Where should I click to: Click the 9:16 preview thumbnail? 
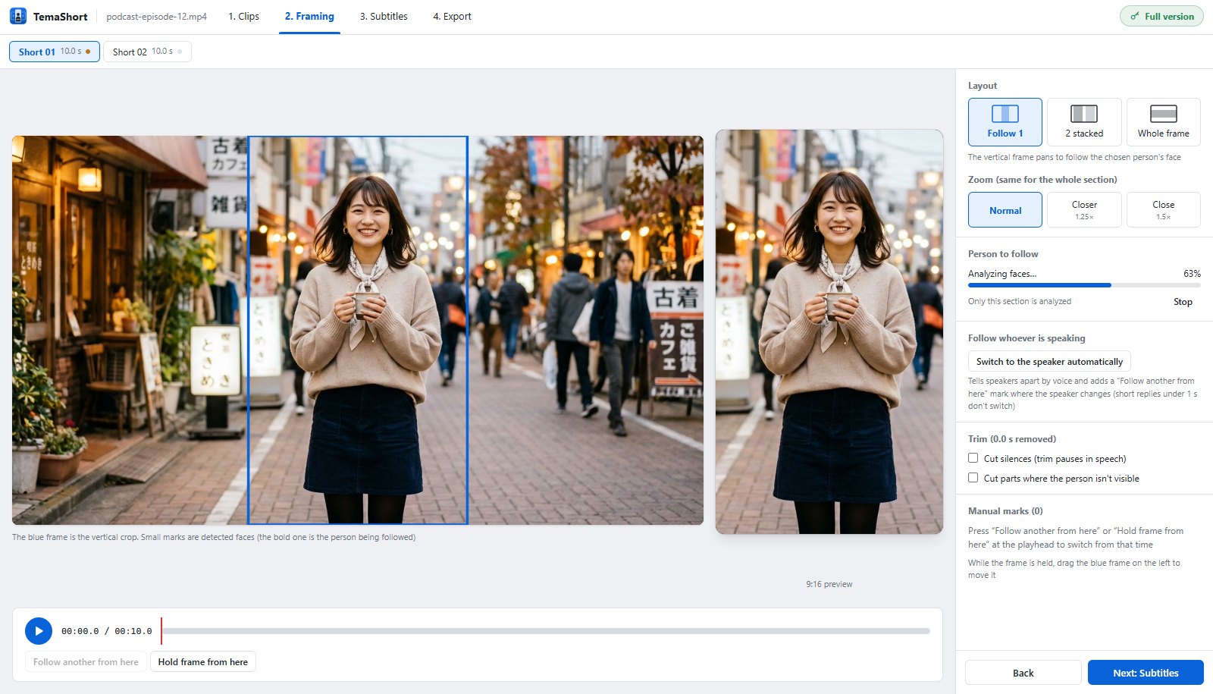(x=829, y=331)
